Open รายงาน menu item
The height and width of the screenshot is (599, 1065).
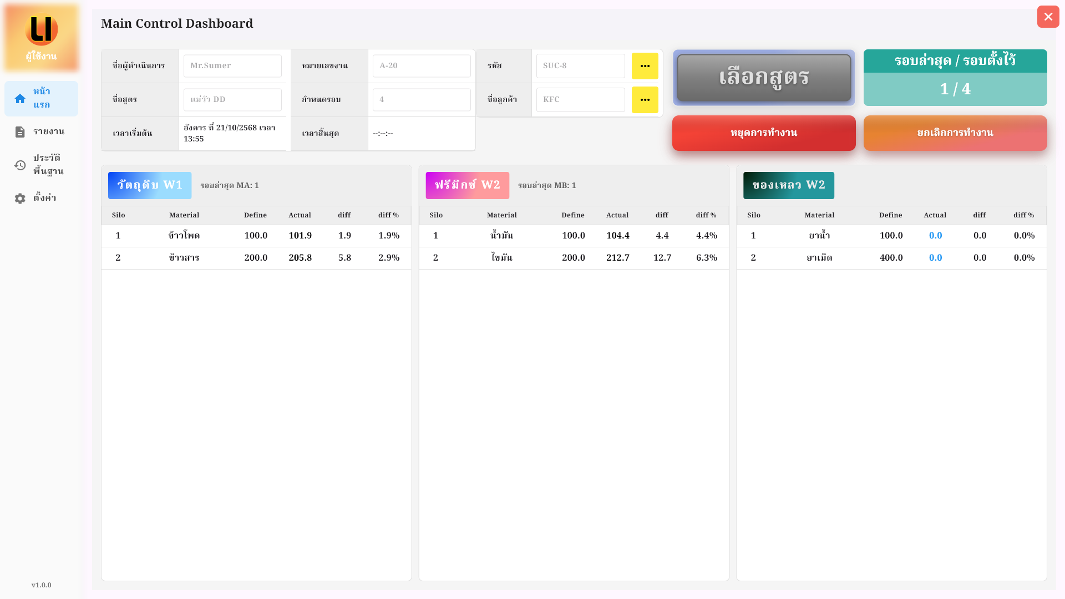[49, 132]
